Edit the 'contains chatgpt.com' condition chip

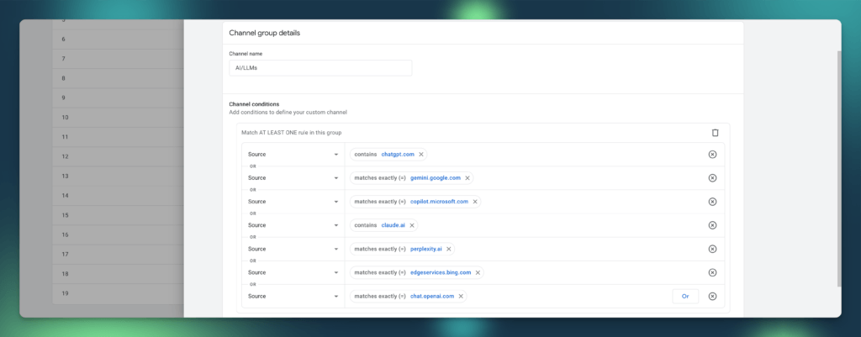[388, 155]
